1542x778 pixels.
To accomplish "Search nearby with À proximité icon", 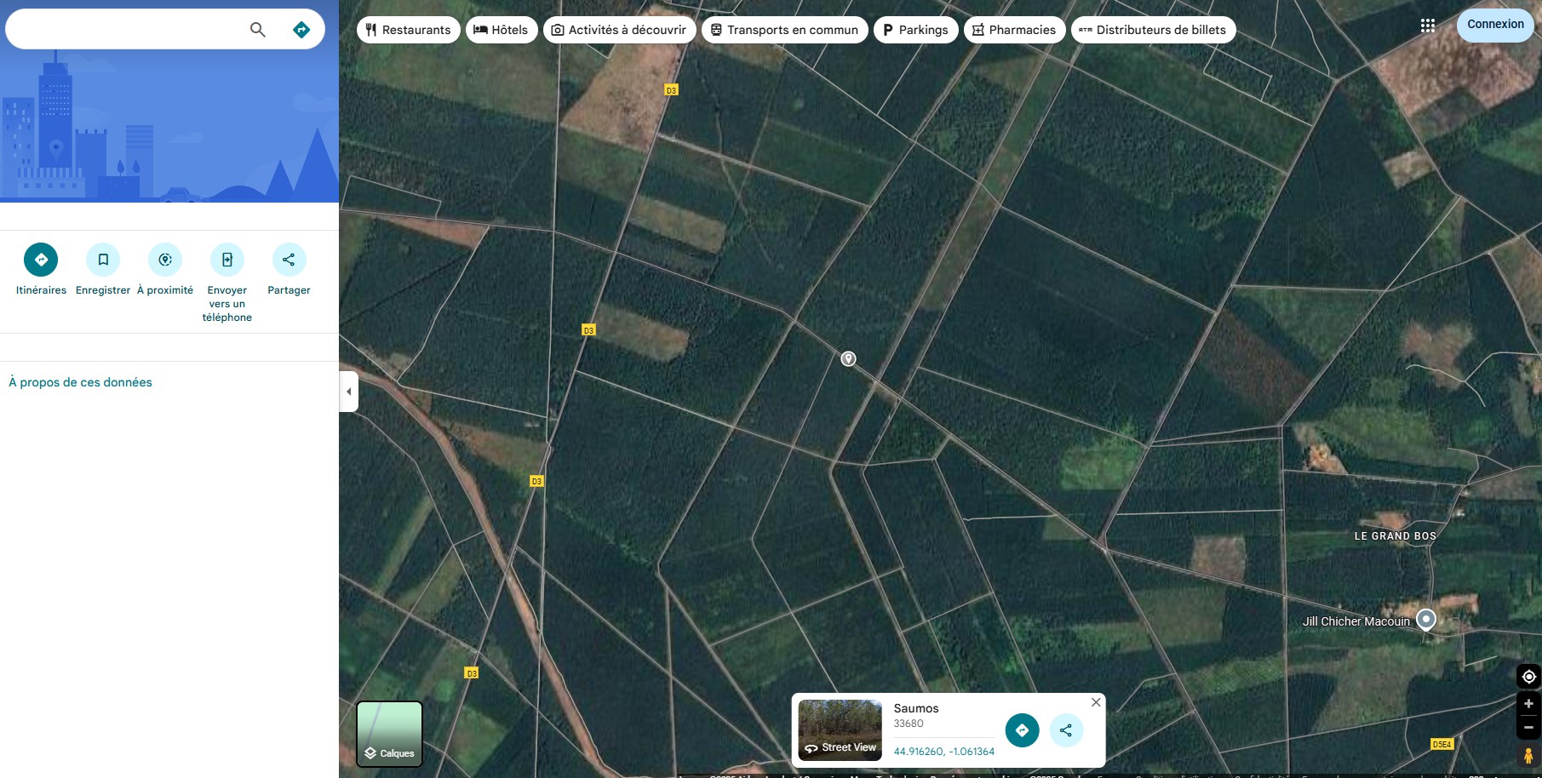I will (165, 260).
